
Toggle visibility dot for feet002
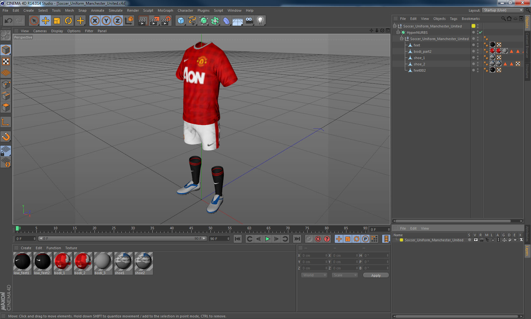(x=473, y=70)
